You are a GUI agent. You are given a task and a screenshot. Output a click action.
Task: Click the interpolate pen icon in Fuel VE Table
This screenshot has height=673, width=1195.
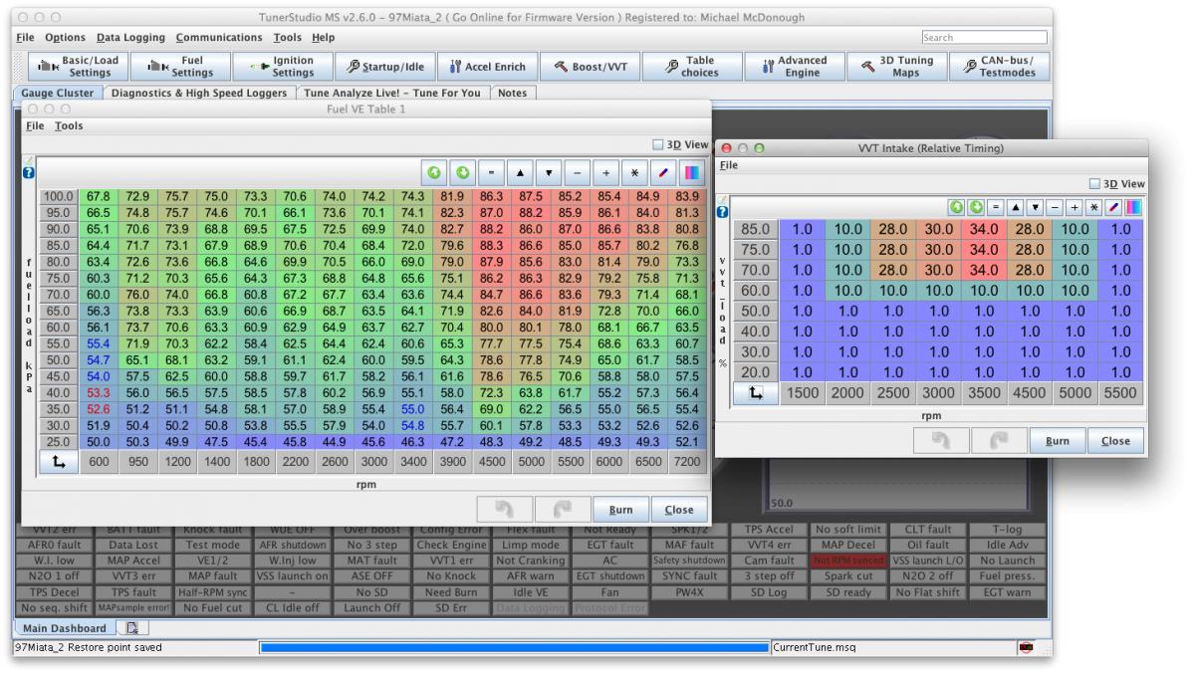point(662,172)
